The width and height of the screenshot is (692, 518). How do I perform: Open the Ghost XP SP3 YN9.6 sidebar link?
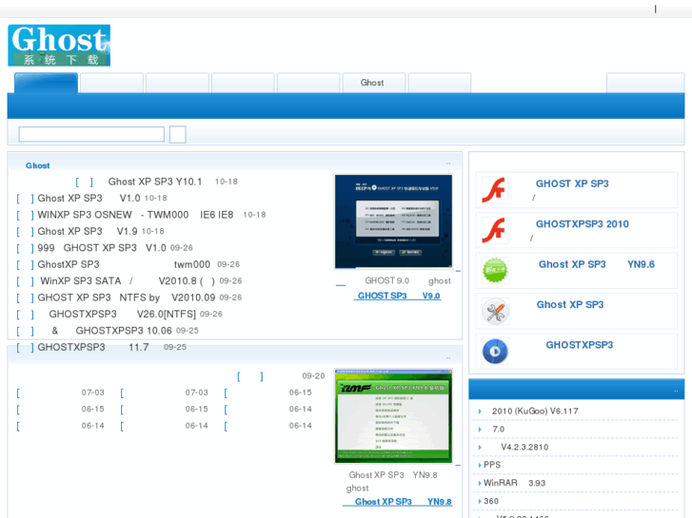point(596,264)
